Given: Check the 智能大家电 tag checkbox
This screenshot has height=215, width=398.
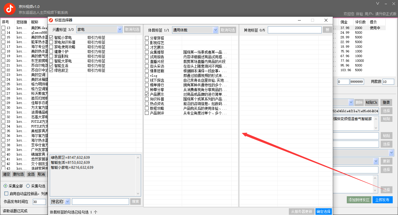Looking at the screenshot, I should (x=51, y=61).
